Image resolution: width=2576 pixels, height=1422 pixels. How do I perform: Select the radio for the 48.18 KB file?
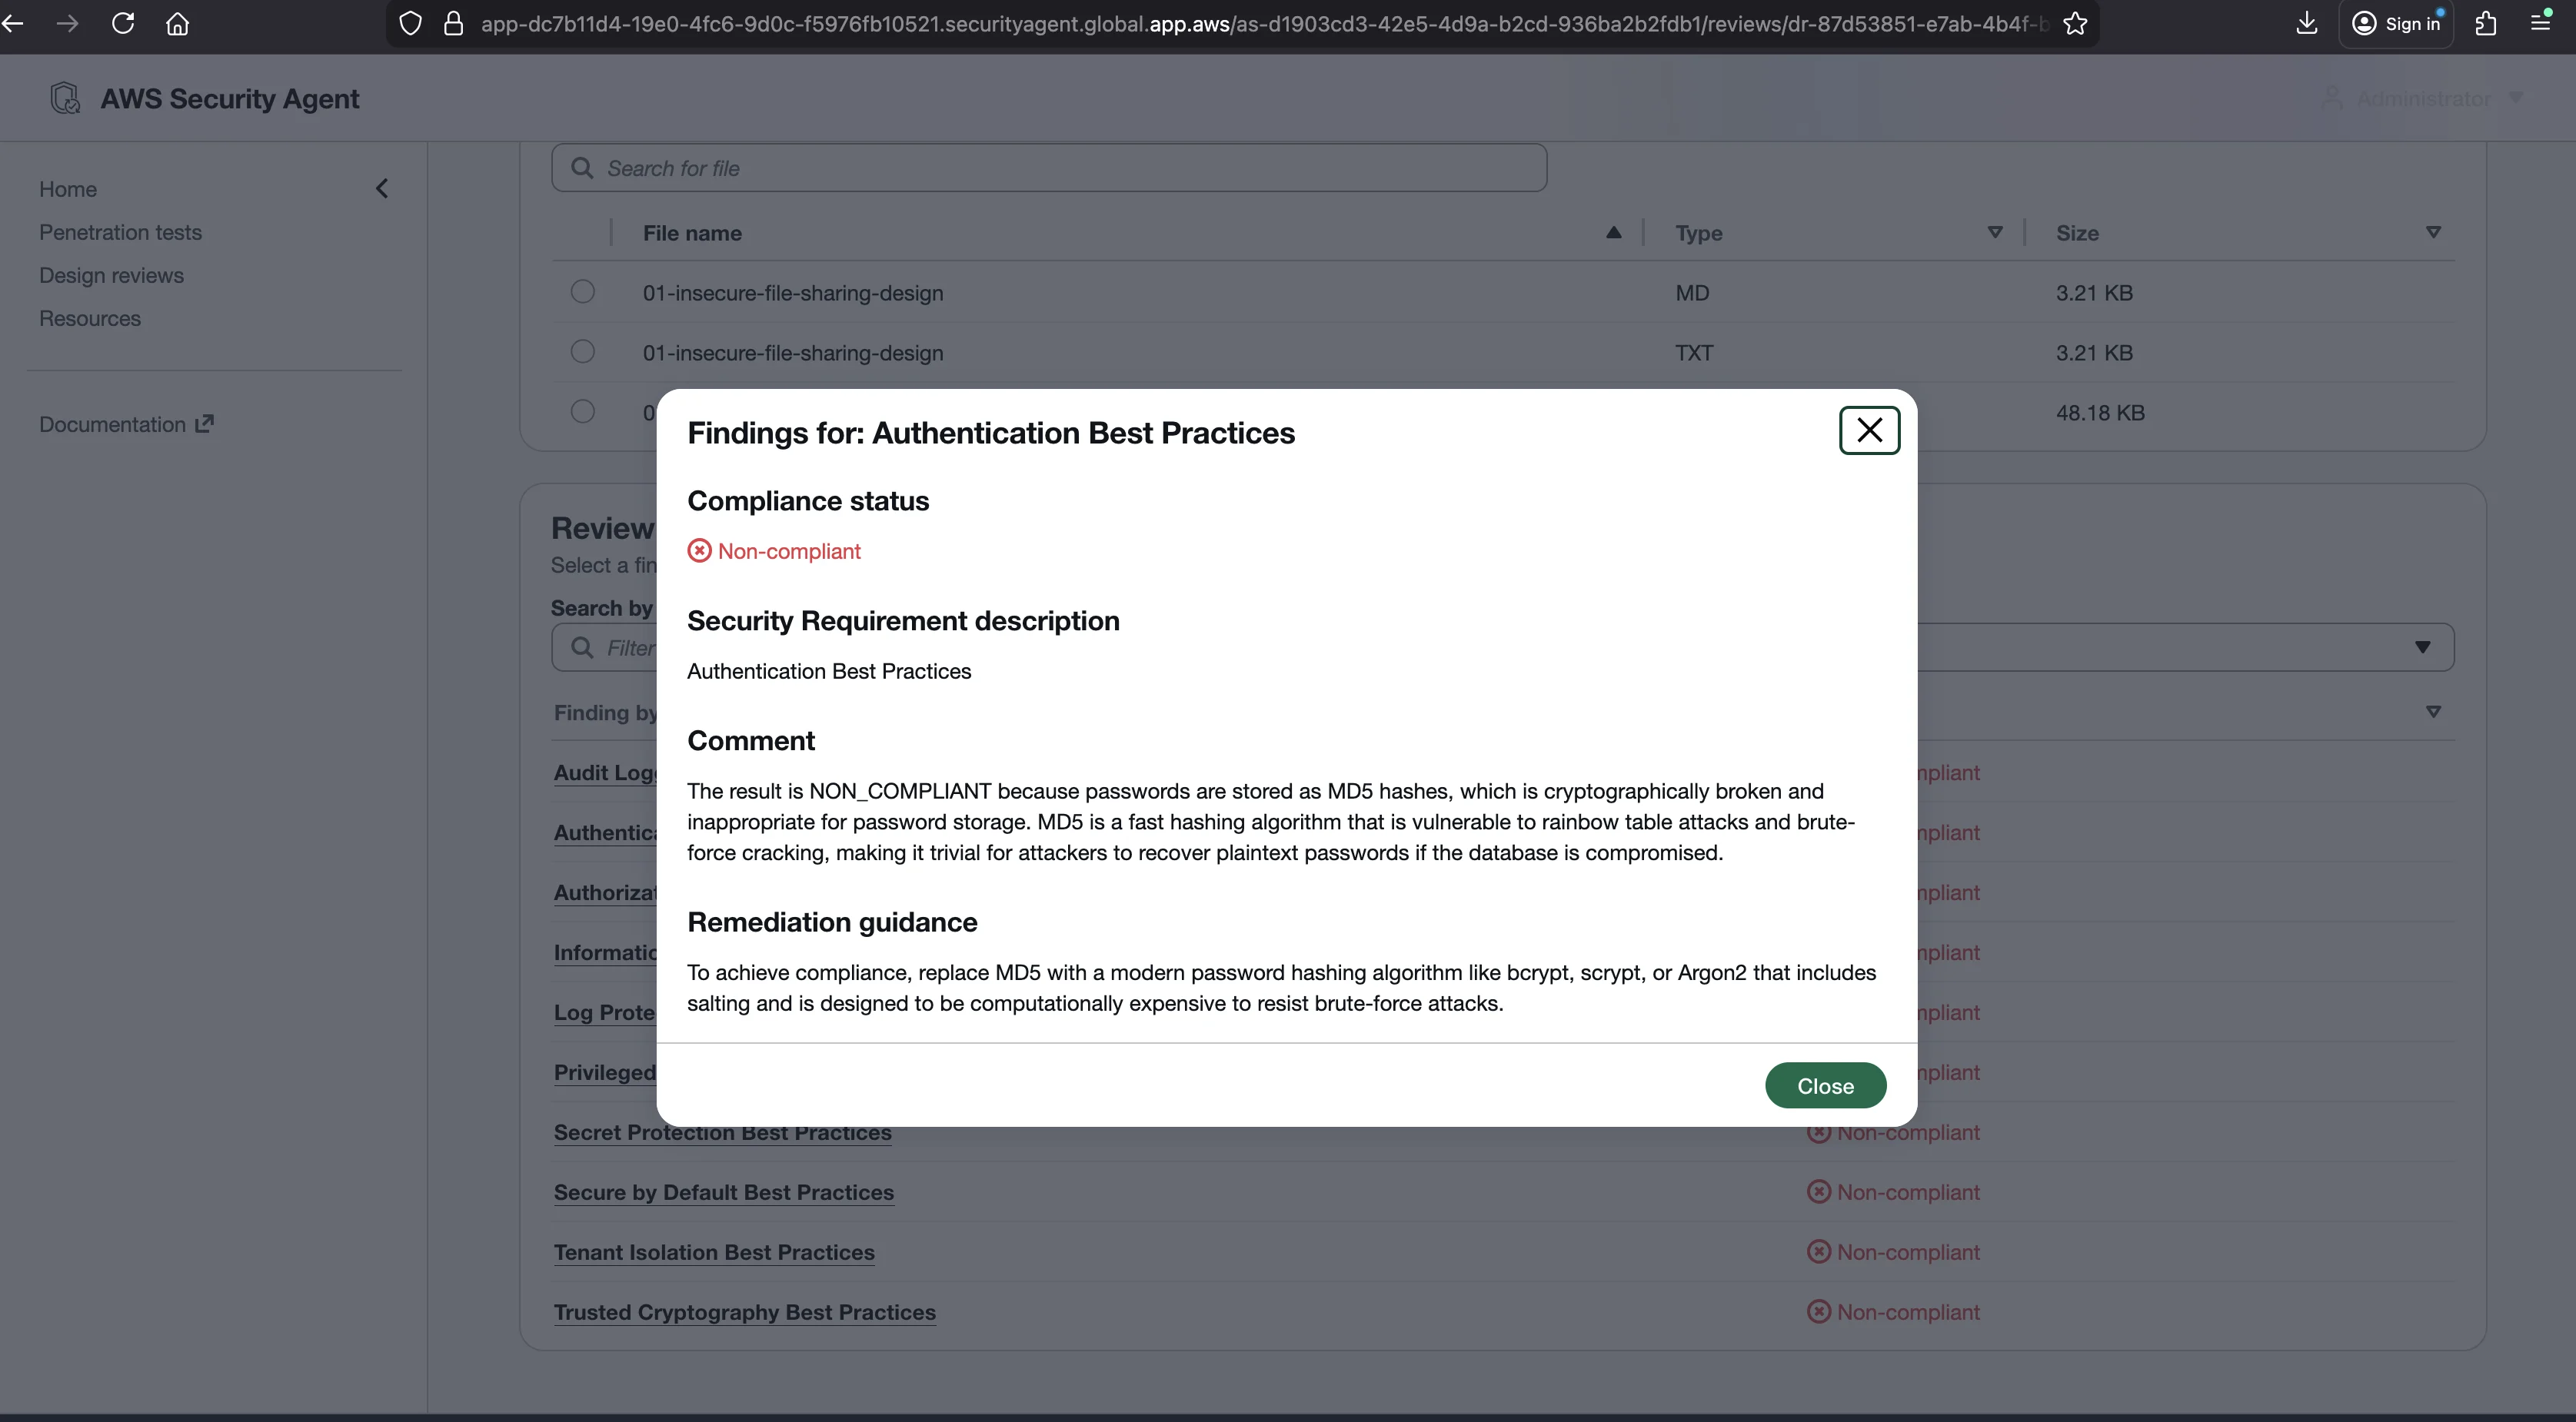click(x=582, y=412)
